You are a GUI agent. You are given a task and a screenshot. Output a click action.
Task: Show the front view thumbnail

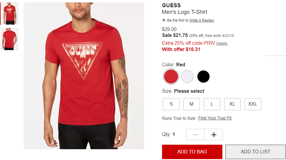point(10,14)
